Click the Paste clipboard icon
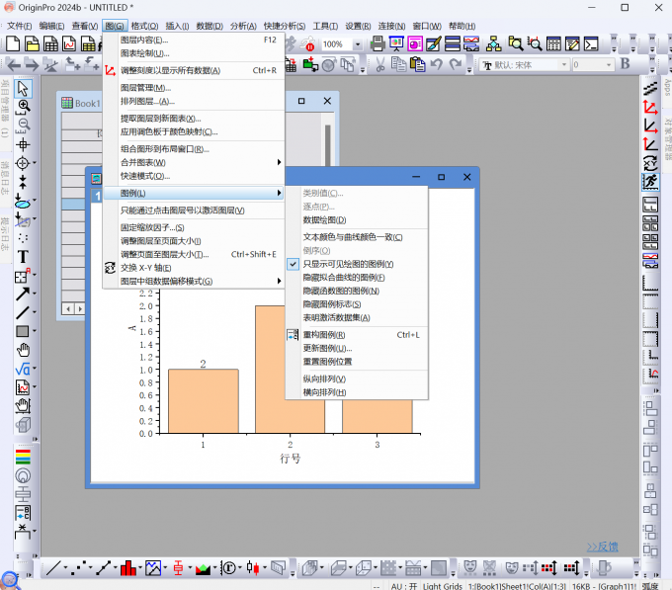 (x=417, y=64)
